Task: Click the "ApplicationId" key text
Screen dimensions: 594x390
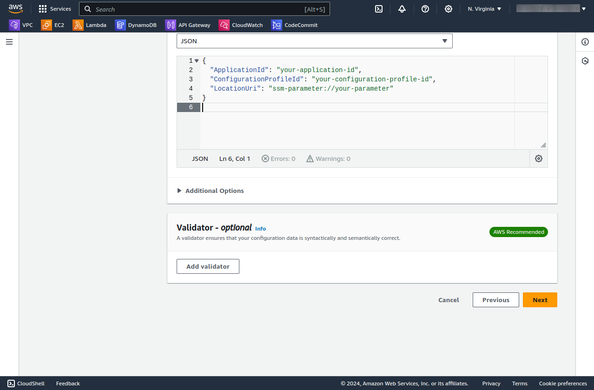Action: pyautogui.click(x=239, y=70)
